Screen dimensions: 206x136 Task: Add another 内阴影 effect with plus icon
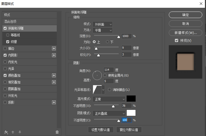(x=54, y=55)
